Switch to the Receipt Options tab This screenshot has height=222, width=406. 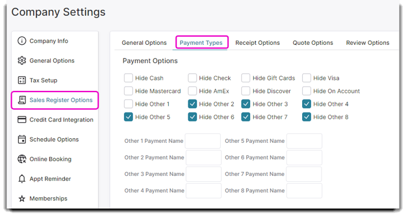coord(258,43)
